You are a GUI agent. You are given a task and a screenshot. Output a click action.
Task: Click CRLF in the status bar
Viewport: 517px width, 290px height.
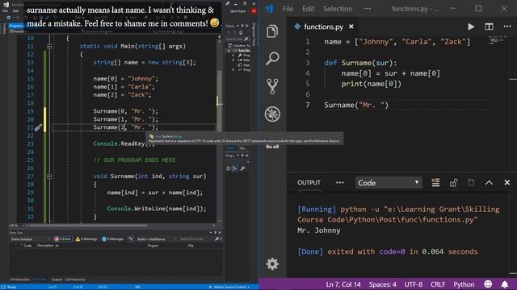click(438, 284)
